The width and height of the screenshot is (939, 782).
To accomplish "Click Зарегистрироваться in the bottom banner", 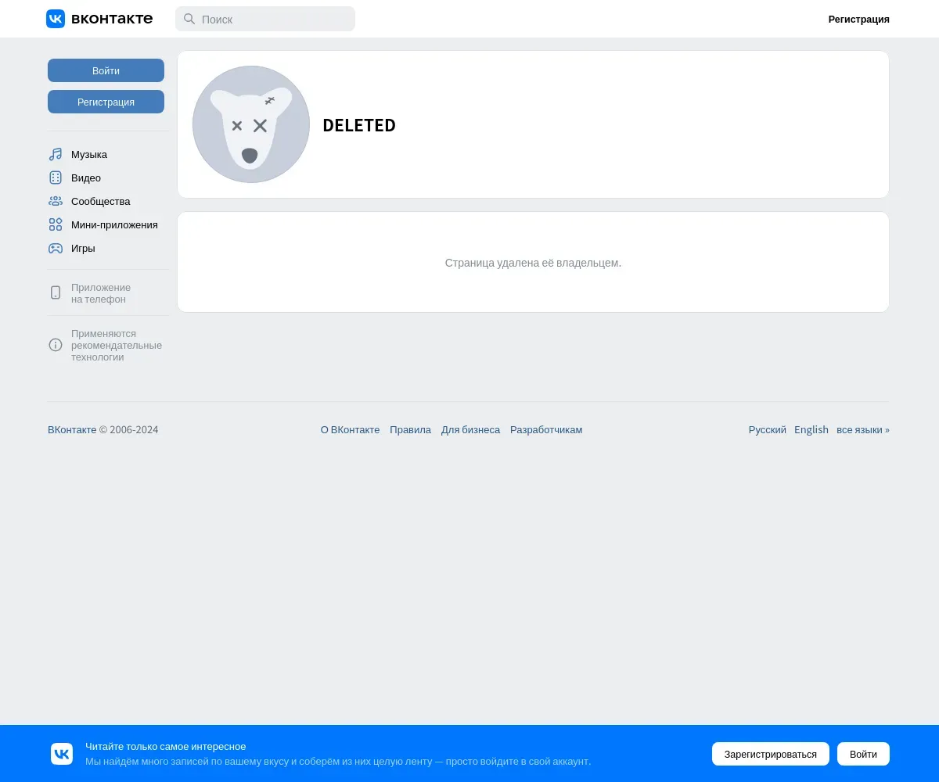I will coord(771,754).
